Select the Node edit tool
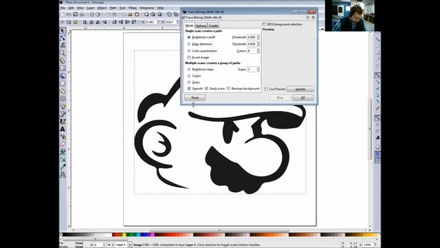 coord(63,38)
